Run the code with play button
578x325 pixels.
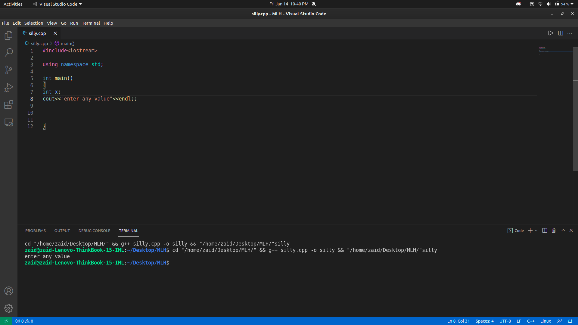(x=551, y=33)
